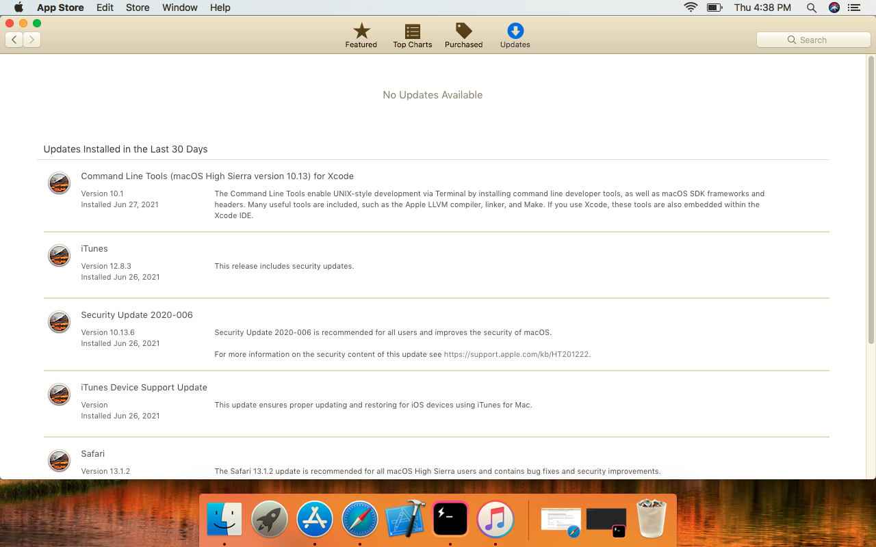This screenshot has height=547, width=876.
Task: Open the App Store menu
Action: pyautogui.click(x=60, y=8)
